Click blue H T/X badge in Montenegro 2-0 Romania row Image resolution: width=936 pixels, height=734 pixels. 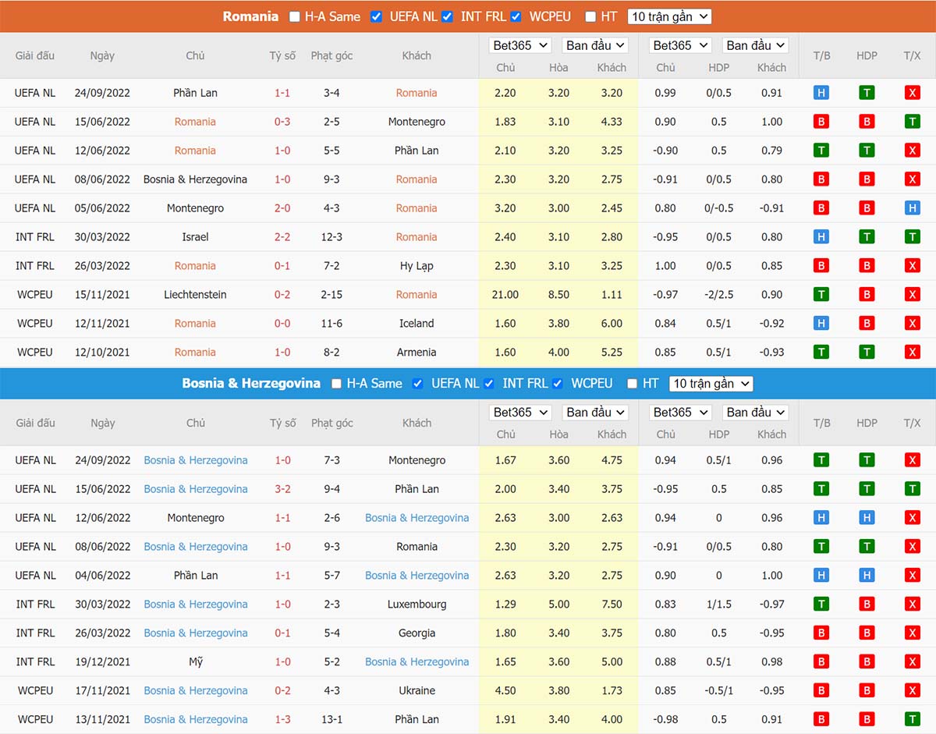[x=912, y=208]
